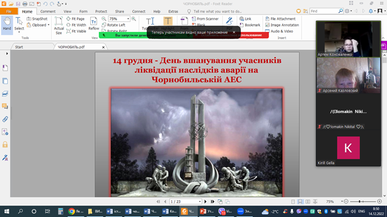Image resolution: width=387 pixels, height=217 pixels.
Task: Open Viber from the taskbar
Action: pyautogui.click(x=225, y=212)
